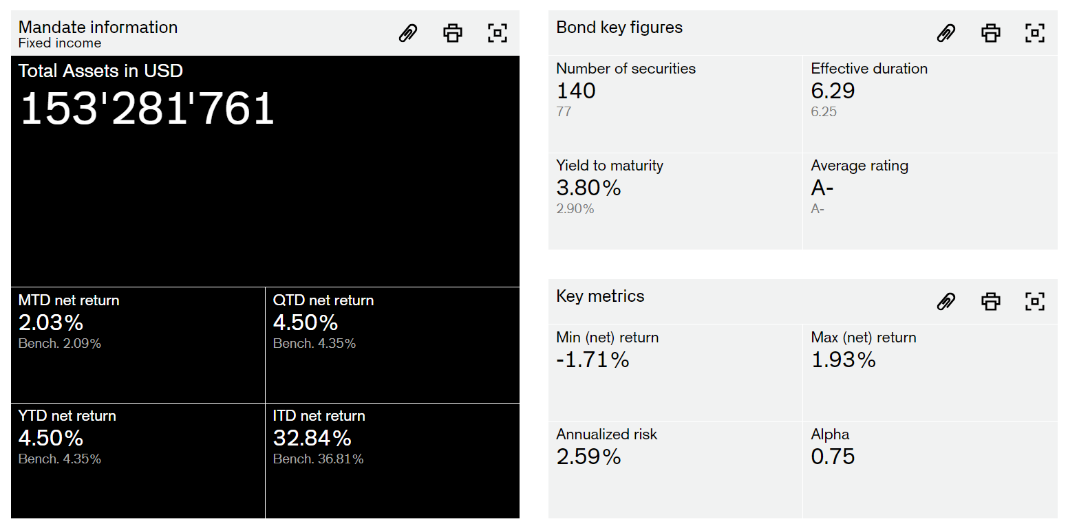The image size is (1068, 528).
Task: Click the paperclip icon in Bond key figures
Action: coord(946,33)
